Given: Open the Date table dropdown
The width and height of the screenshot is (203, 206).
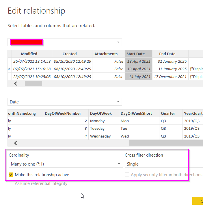Looking at the screenshot, I should coord(65,102).
